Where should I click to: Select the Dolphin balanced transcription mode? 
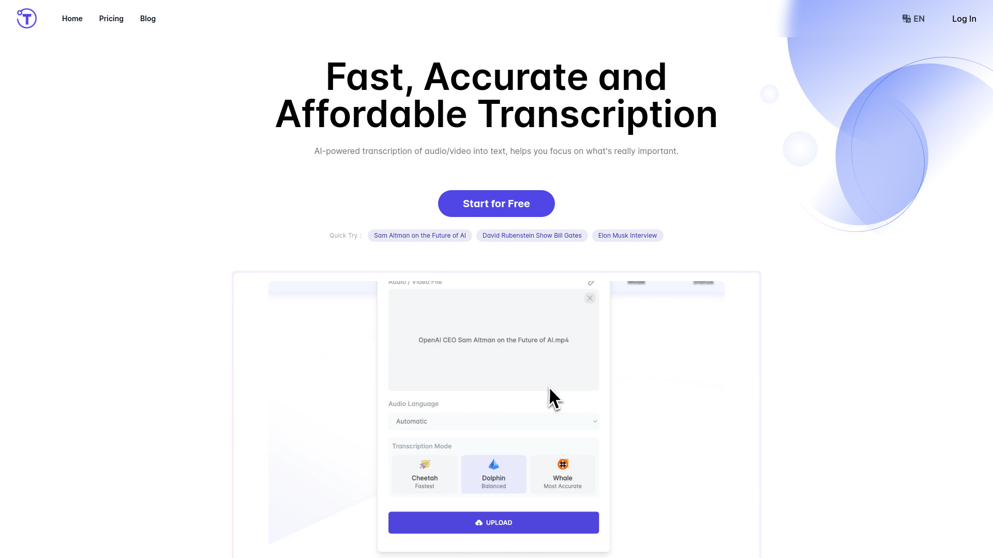[493, 473]
